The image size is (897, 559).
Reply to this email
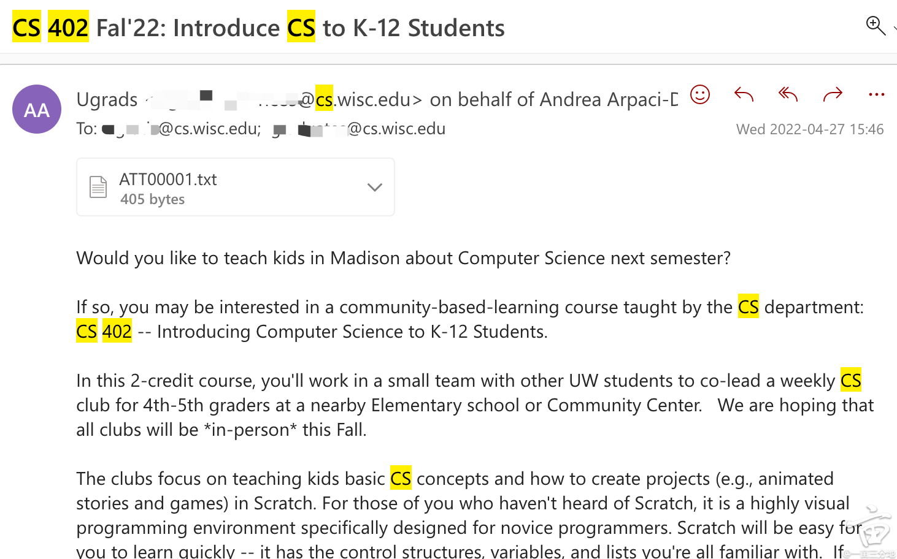point(744,94)
